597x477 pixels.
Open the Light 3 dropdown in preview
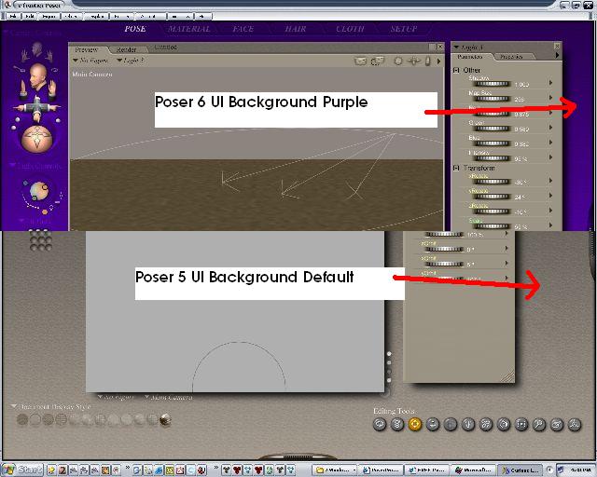pos(131,61)
